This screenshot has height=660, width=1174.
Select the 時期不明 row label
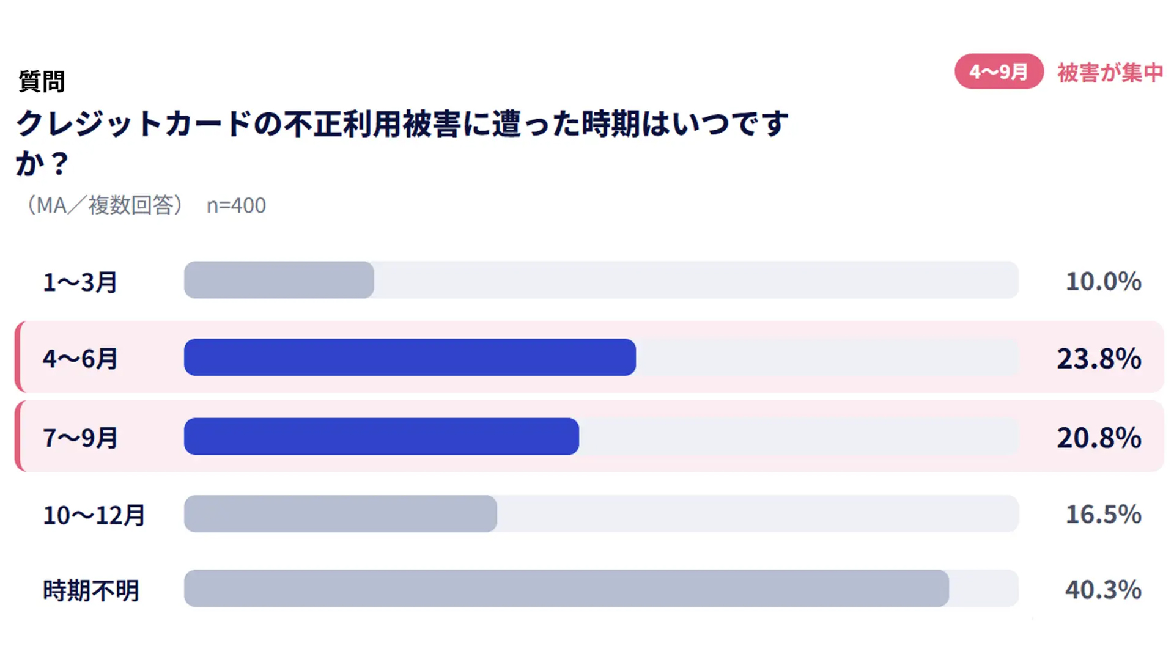pos(91,590)
